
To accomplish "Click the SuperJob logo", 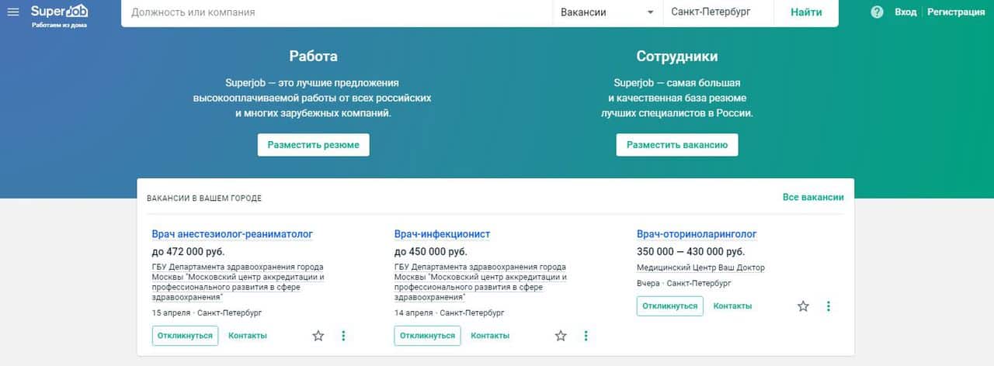I will pyautogui.click(x=59, y=12).
